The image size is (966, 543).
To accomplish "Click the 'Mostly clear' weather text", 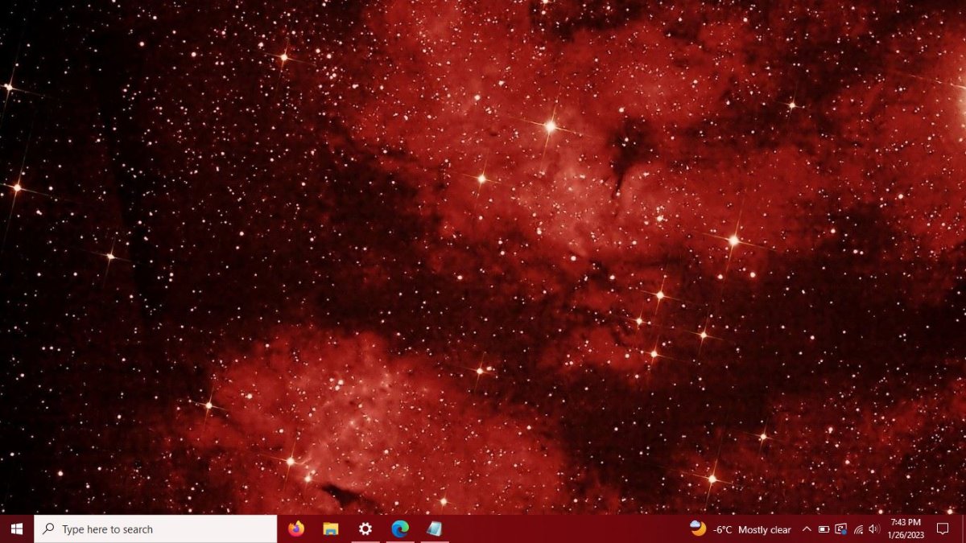I will pos(765,530).
